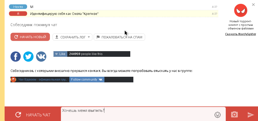Click the VK share icon
258x121 pixels.
[41, 57]
